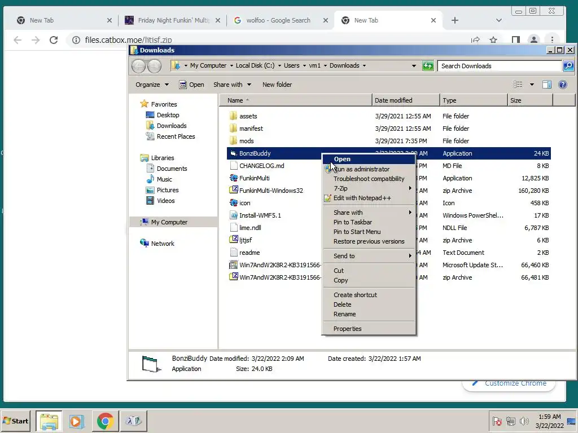Select Network in the navigation pane
This screenshot has height=433, width=578.
(157, 244)
